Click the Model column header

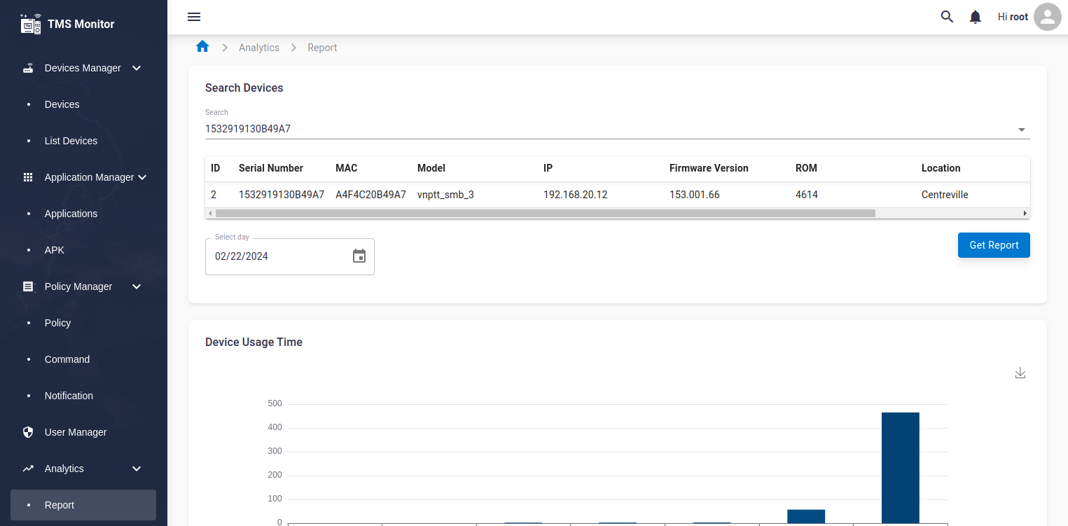click(431, 168)
